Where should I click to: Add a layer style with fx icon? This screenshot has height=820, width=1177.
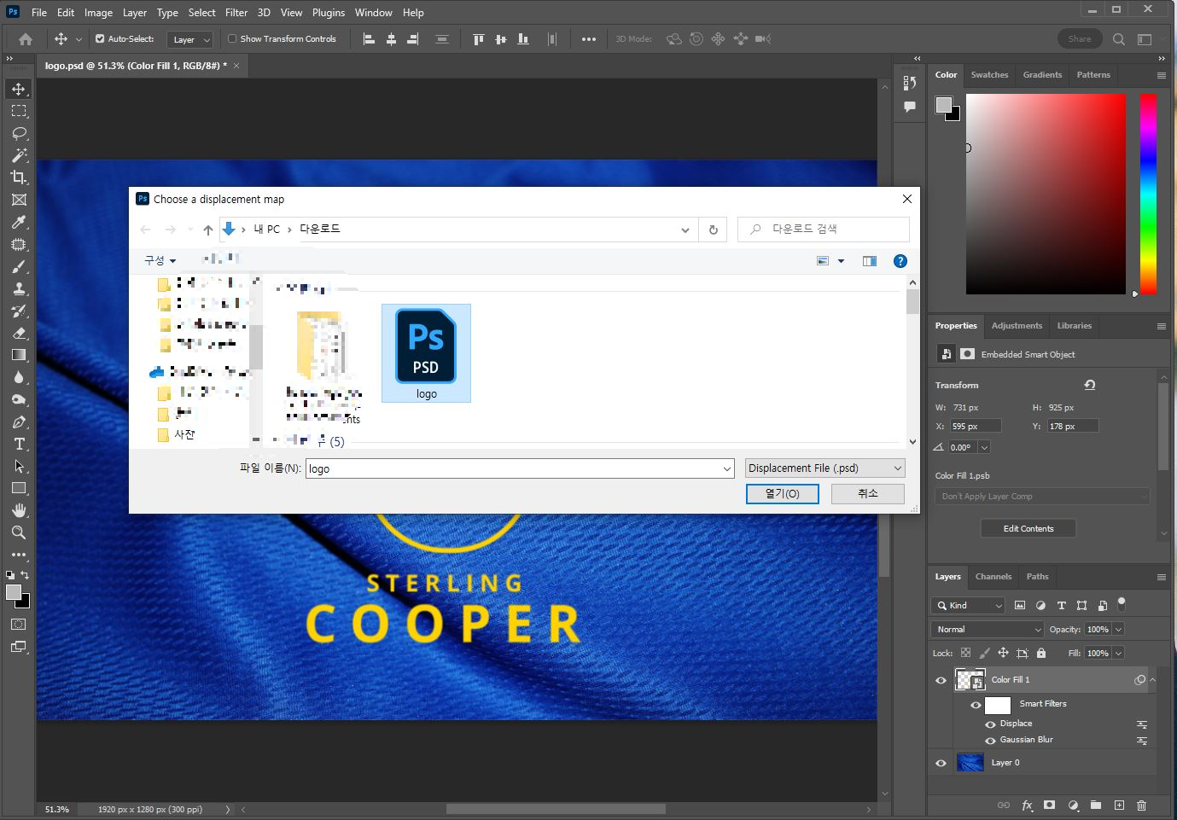[x=1028, y=805]
